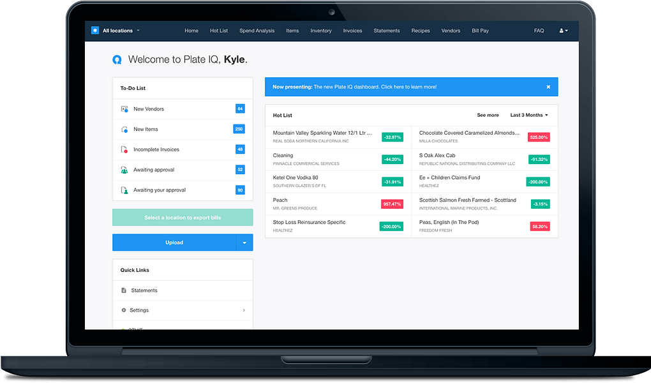Open the Inventory section
The height and width of the screenshot is (383, 651).
pyautogui.click(x=321, y=31)
